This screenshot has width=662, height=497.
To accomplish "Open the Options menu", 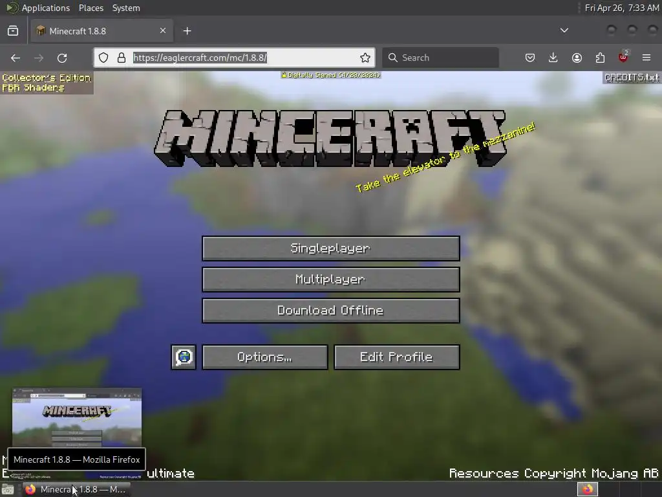I will 264,357.
